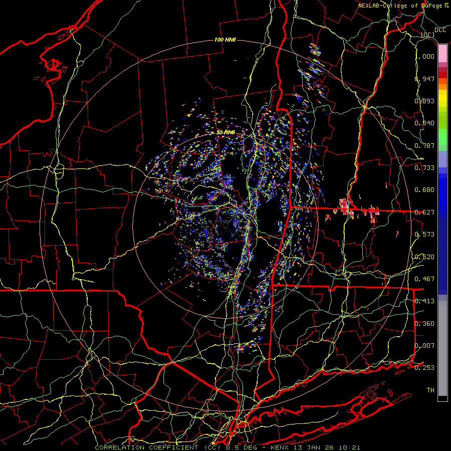Click the 13 JAN 26 date in the footer

tap(314, 447)
